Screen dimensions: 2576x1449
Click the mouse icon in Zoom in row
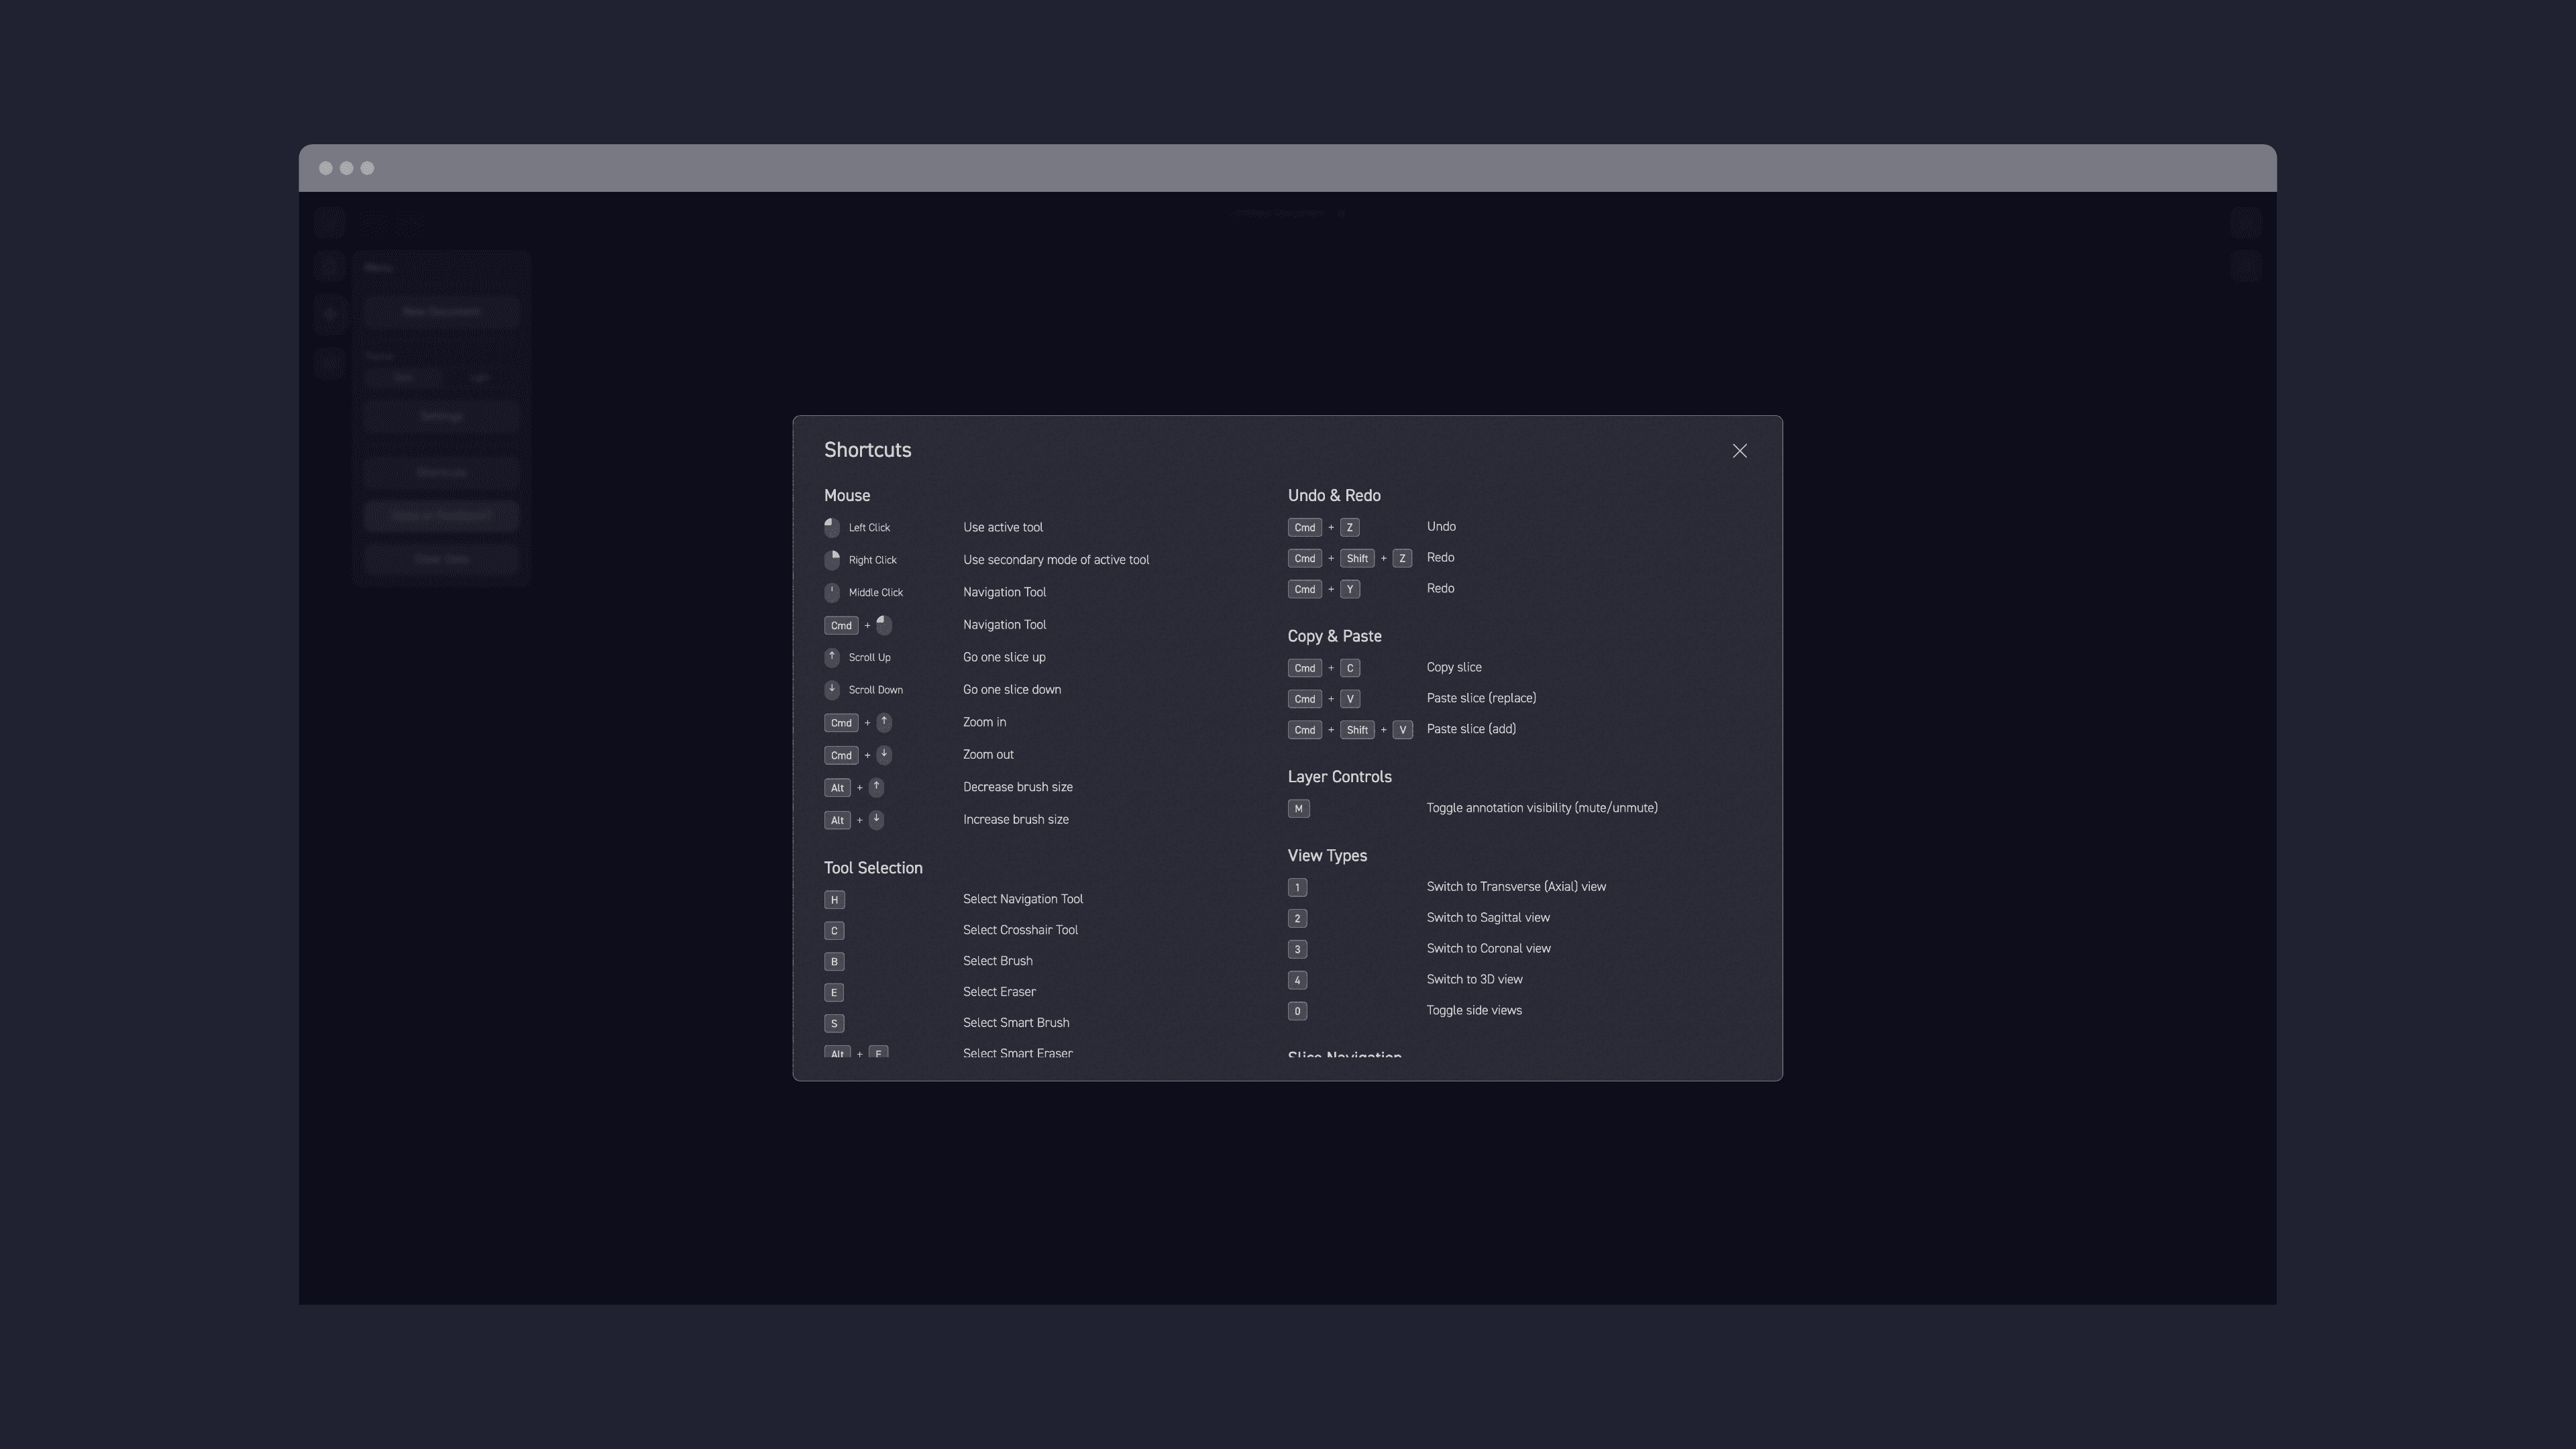tap(884, 722)
